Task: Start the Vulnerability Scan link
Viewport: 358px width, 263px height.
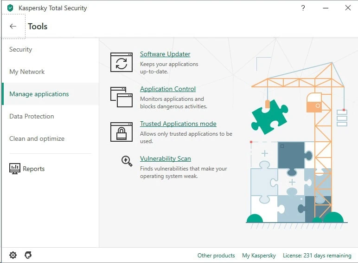Action: pyautogui.click(x=166, y=158)
